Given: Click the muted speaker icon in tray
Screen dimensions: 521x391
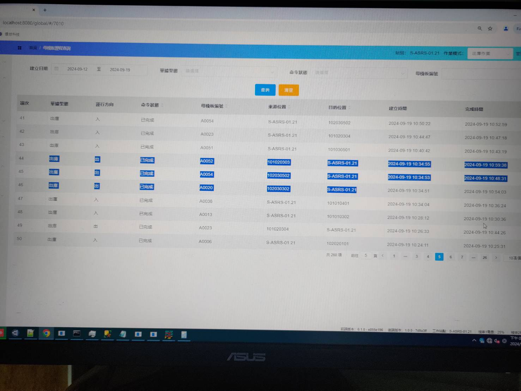Looking at the screenshot, I should 497,341.
